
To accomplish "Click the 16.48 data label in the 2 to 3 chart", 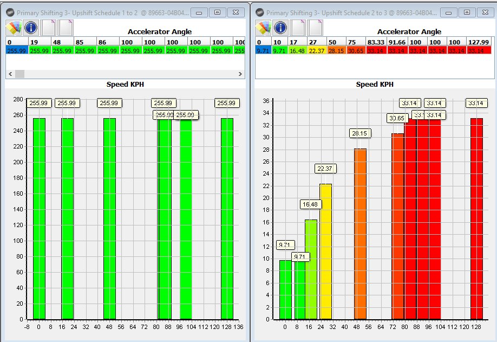I will [311, 204].
